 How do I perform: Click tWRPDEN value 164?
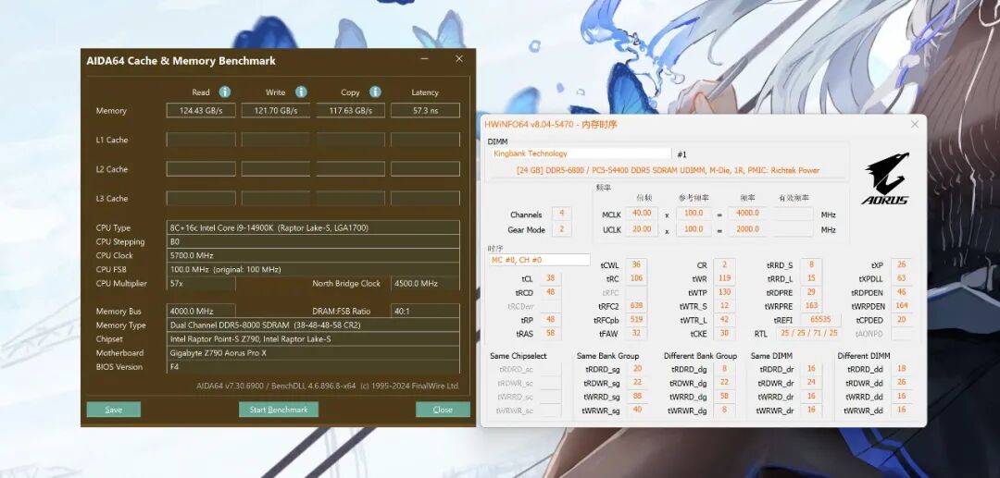[901, 305]
